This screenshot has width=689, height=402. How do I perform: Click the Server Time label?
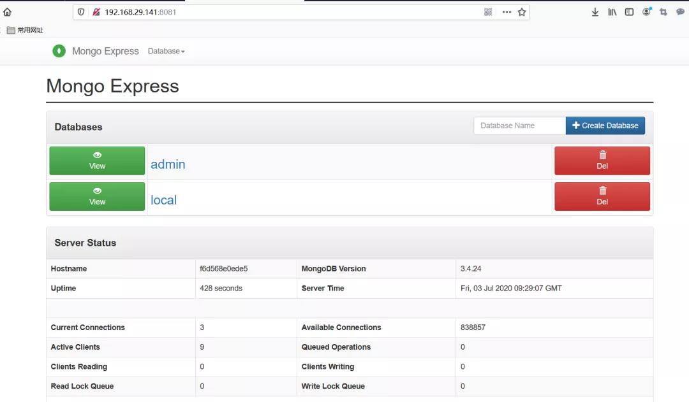(323, 289)
